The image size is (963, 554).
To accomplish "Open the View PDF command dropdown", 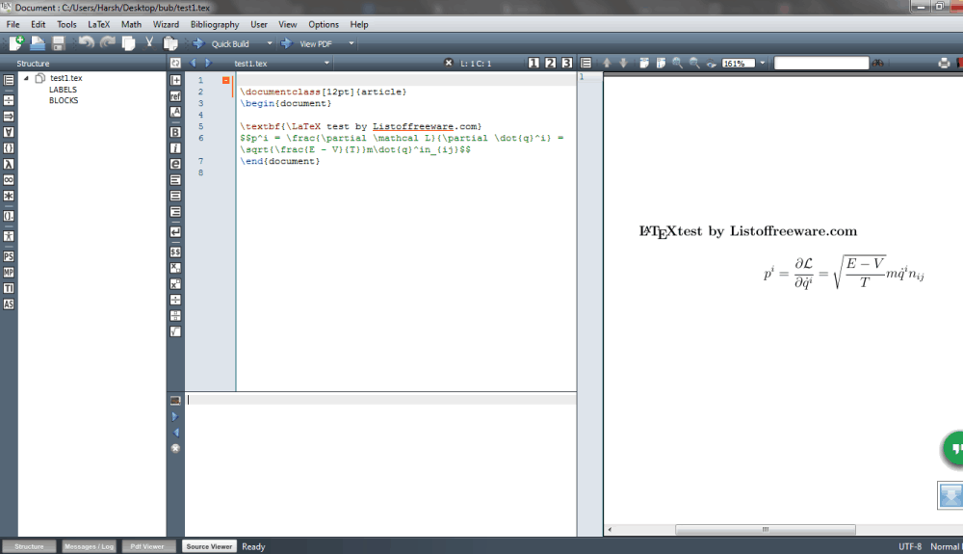I will tap(351, 43).
